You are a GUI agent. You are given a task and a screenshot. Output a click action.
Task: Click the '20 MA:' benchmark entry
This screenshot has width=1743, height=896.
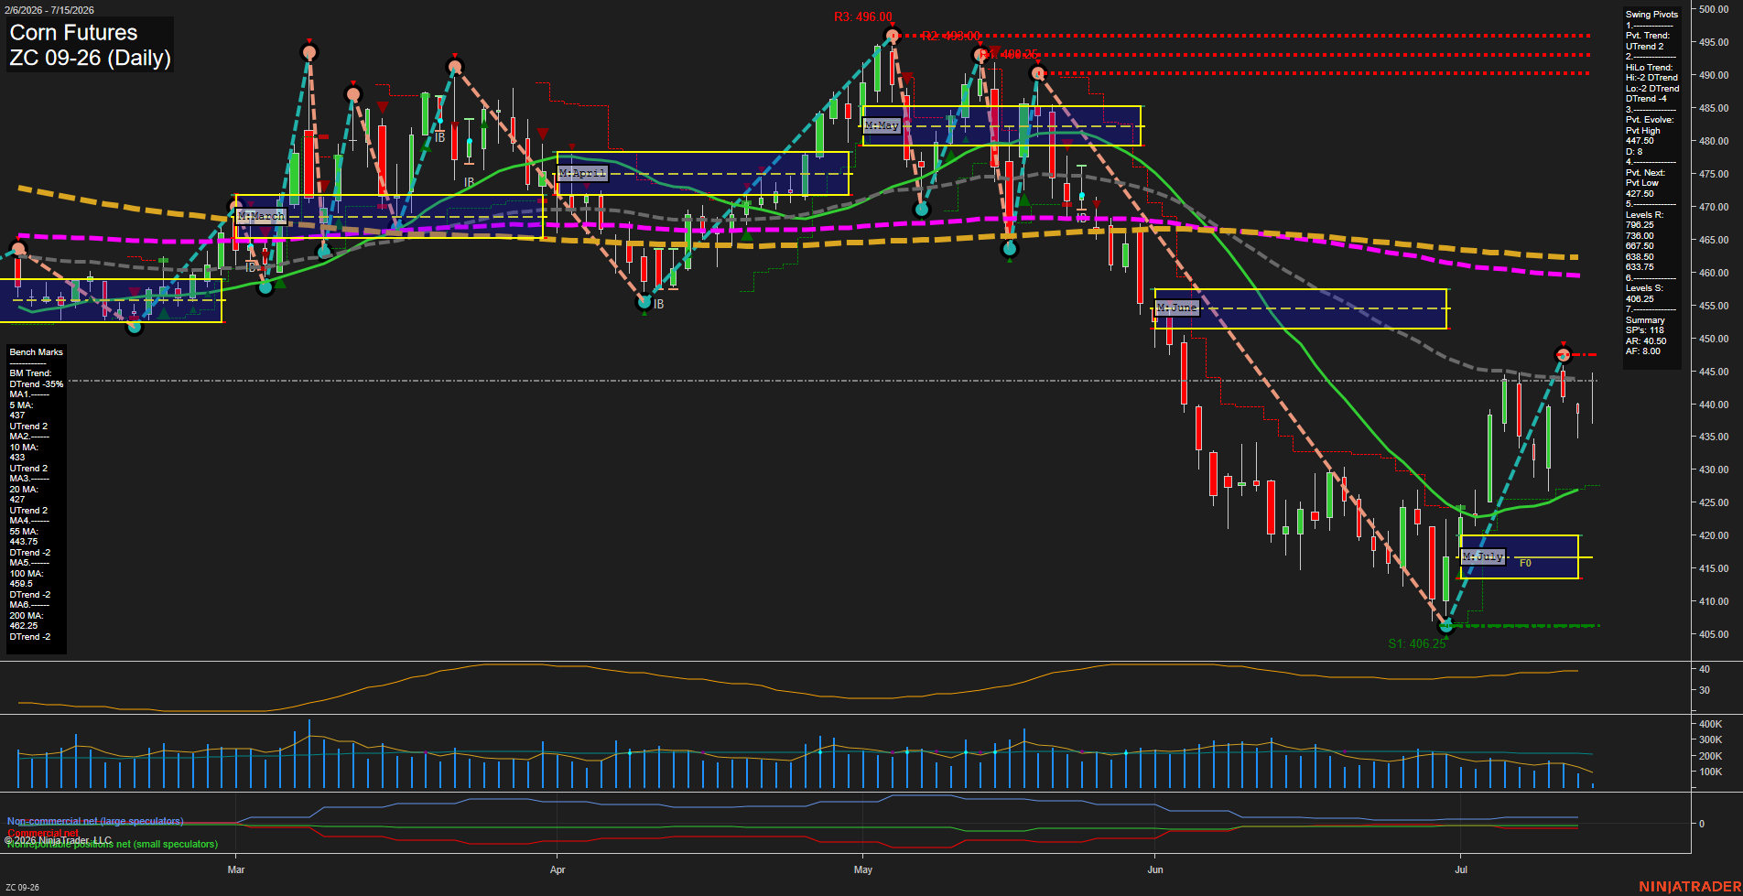[24, 490]
